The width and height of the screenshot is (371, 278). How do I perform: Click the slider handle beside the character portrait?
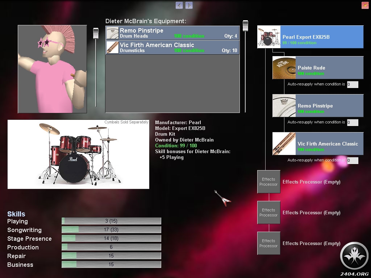[96, 33]
